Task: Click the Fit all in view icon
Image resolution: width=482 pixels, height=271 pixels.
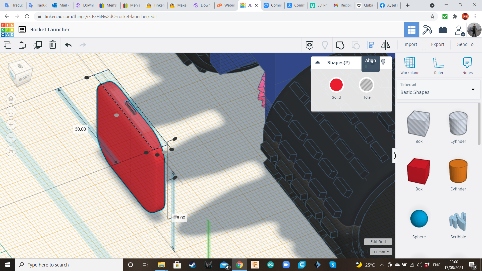Action: pos(11,111)
